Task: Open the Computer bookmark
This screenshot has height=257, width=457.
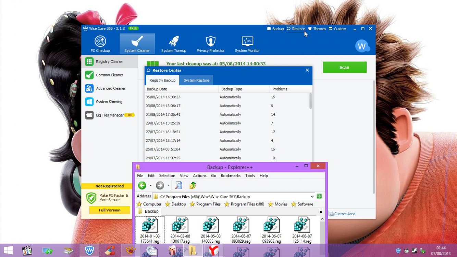Action: [149, 204]
